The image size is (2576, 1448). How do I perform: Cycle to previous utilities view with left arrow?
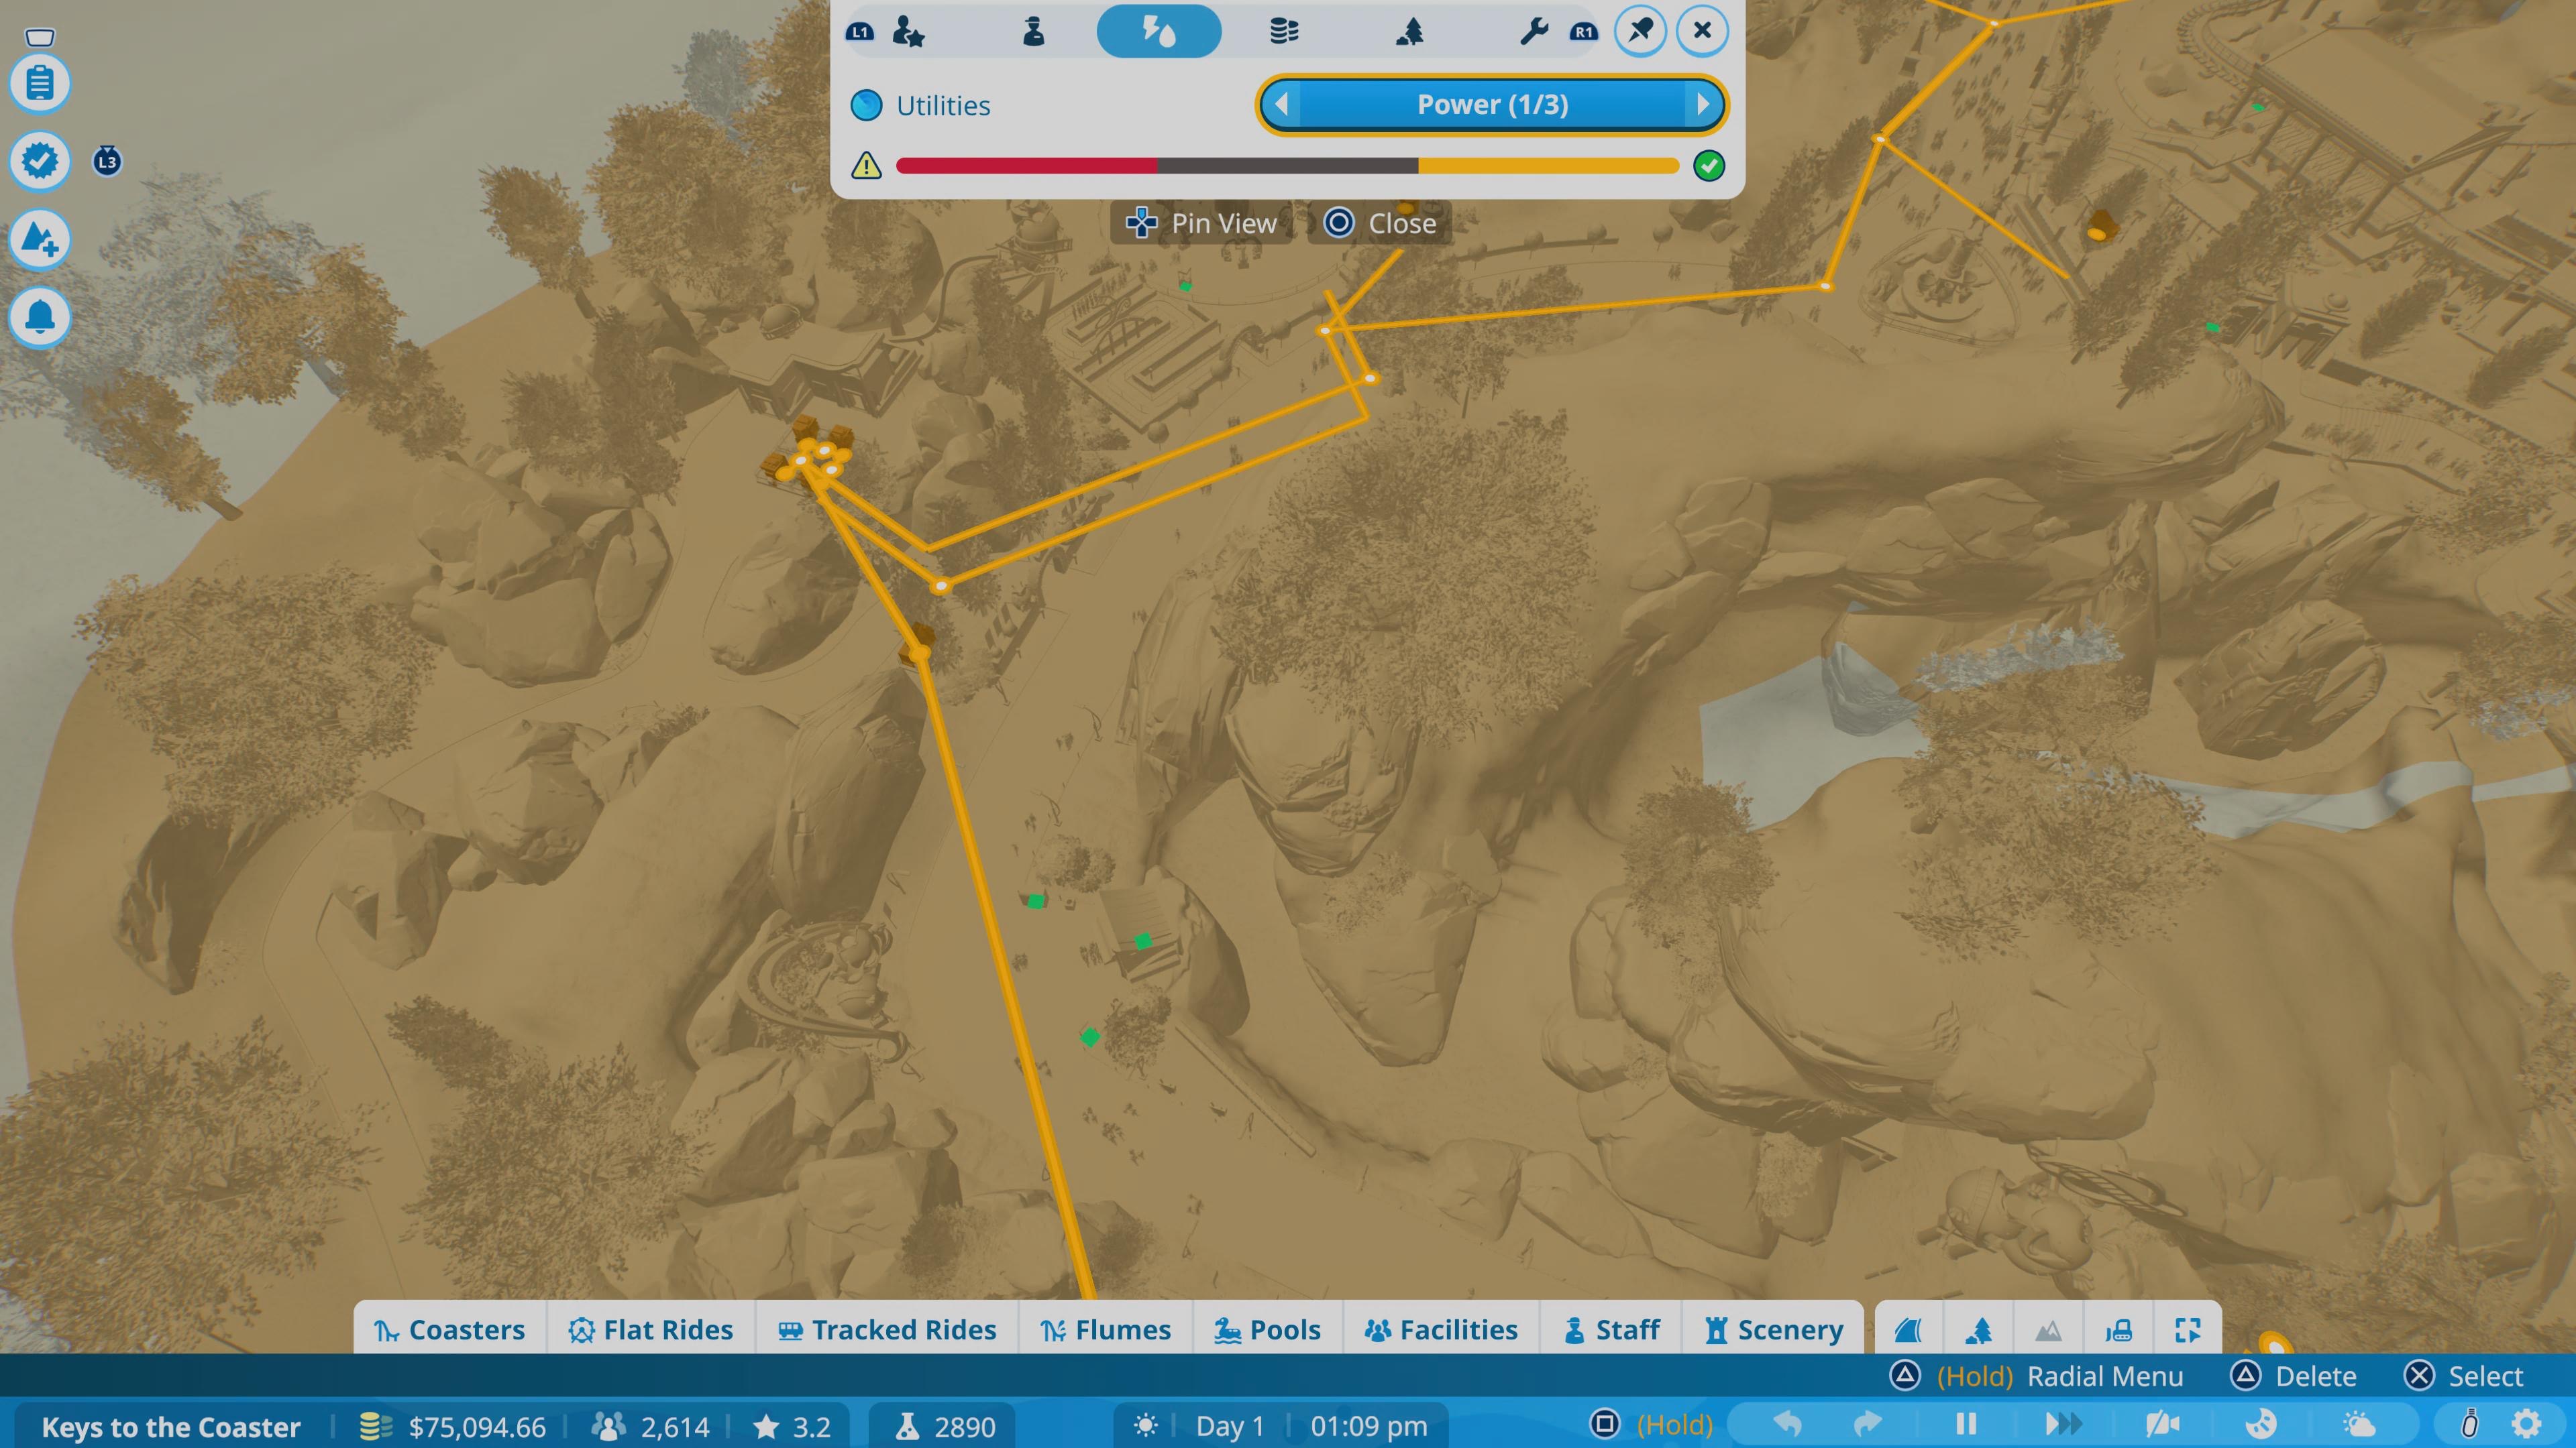(1281, 104)
